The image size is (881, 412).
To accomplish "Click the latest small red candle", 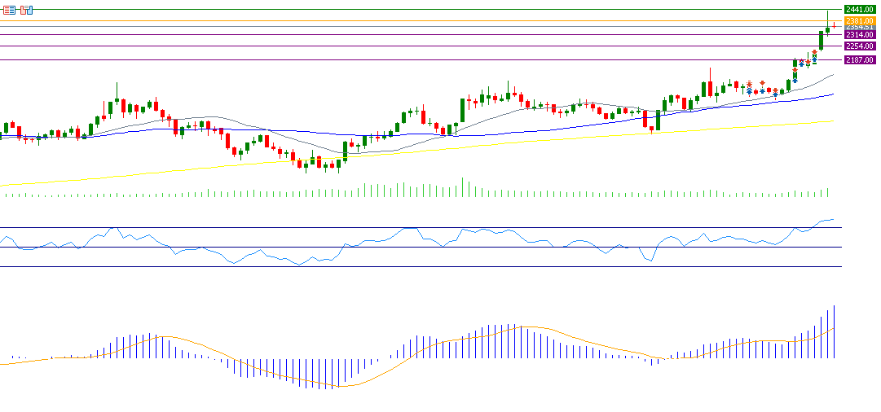I will coord(834,26).
